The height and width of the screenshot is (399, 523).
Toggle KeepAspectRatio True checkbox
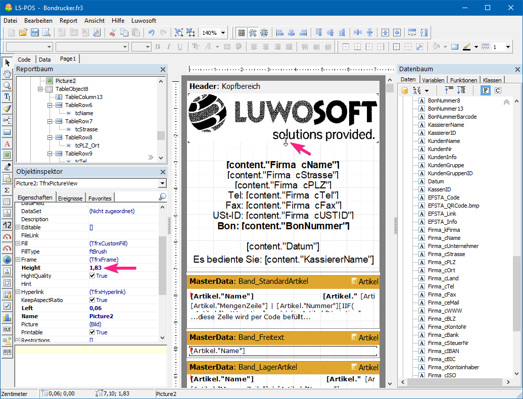(x=92, y=300)
